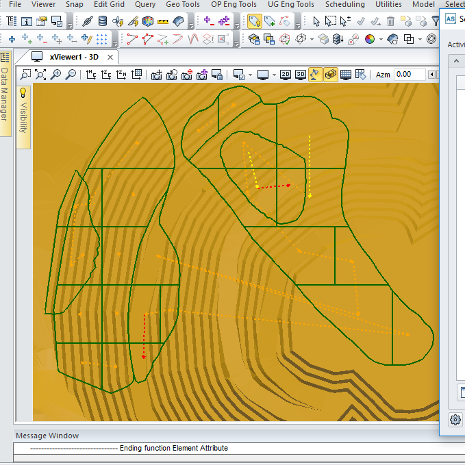
Task: Click the zoom out magnifier icon
Action: pyautogui.click(x=71, y=75)
